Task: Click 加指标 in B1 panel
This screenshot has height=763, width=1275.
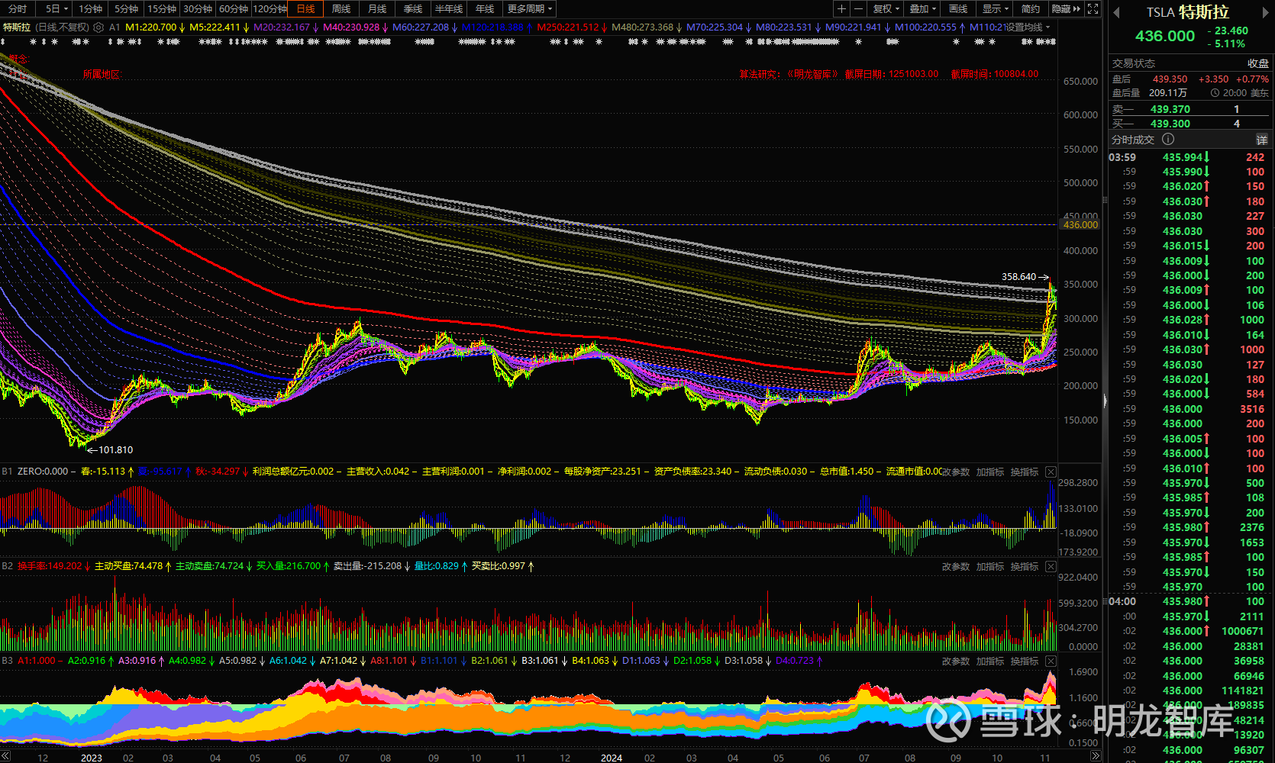Action: pos(989,472)
